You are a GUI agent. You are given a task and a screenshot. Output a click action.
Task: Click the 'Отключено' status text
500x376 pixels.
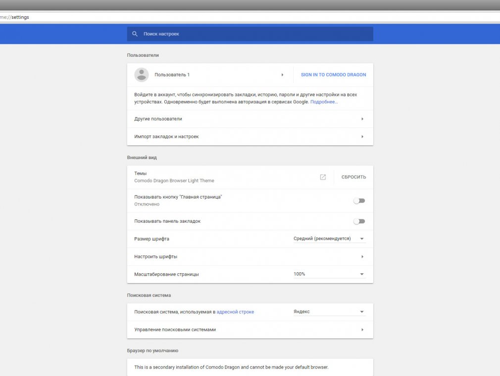pyautogui.click(x=147, y=205)
